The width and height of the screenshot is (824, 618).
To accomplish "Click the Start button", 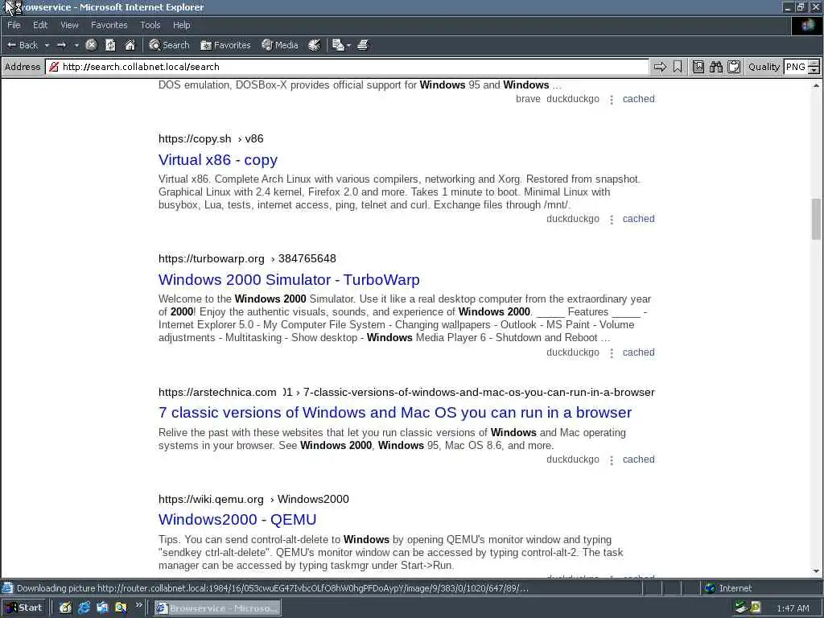I will coord(25,608).
